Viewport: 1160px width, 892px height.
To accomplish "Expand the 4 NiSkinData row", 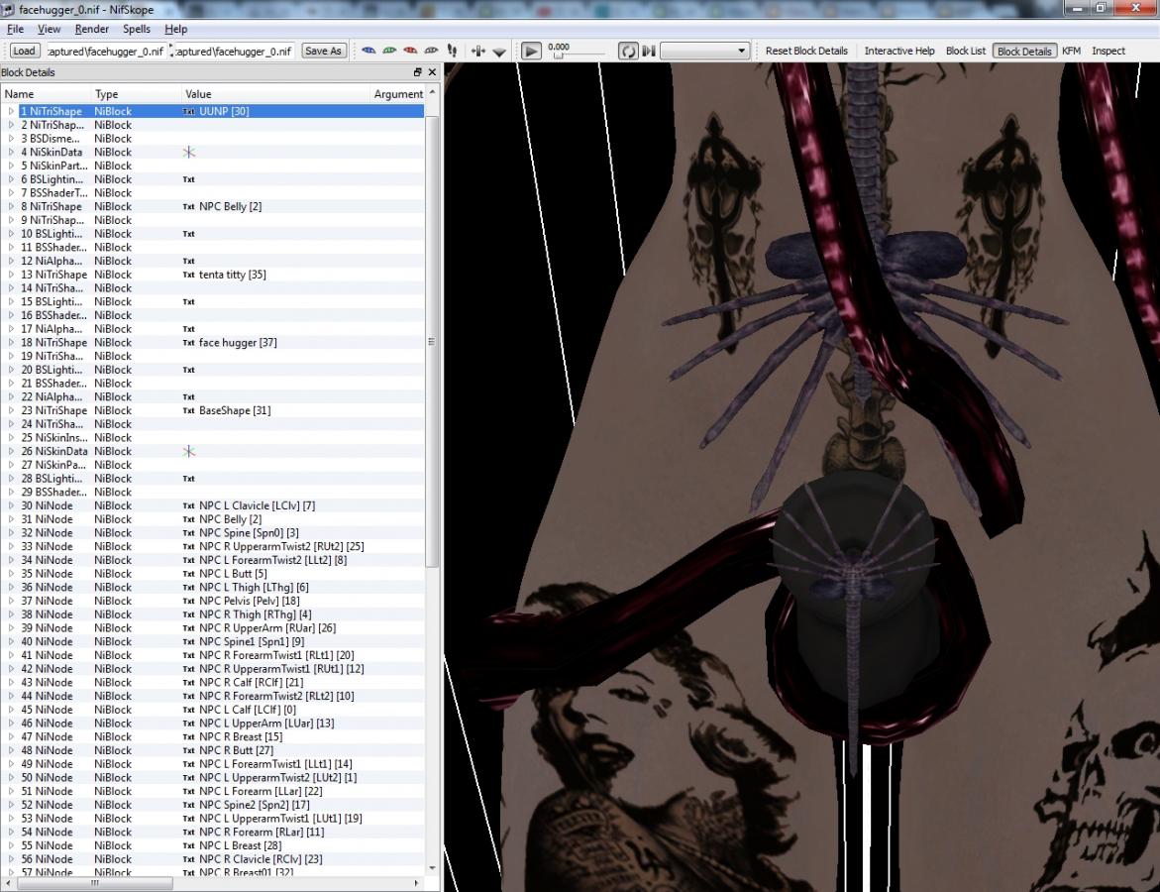I will click(x=10, y=152).
